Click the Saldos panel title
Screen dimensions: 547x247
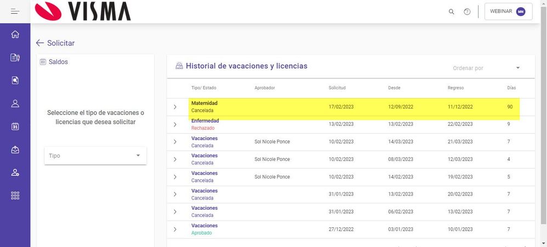pos(58,62)
